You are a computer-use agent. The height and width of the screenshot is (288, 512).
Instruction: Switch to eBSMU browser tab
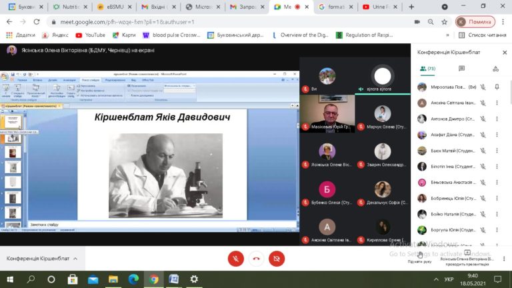tap(115, 7)
